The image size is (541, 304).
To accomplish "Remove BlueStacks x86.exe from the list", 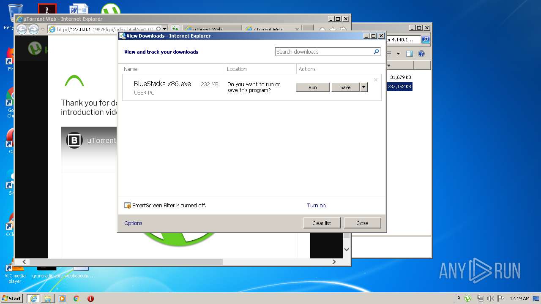I will click(x=375, y=80).
